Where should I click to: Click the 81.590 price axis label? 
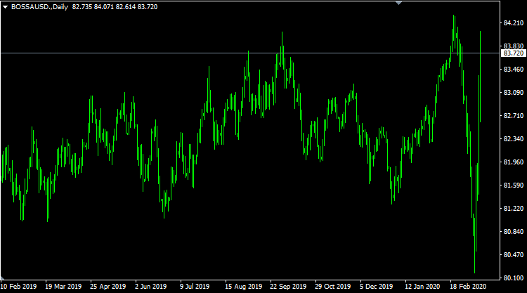coord(514,185)
